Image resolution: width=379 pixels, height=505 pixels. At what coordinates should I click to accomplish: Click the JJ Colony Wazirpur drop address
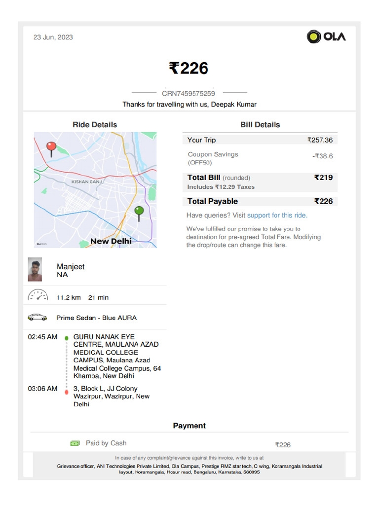point(112,397)
